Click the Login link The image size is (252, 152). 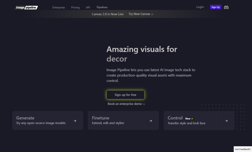[x=200, y=7]
